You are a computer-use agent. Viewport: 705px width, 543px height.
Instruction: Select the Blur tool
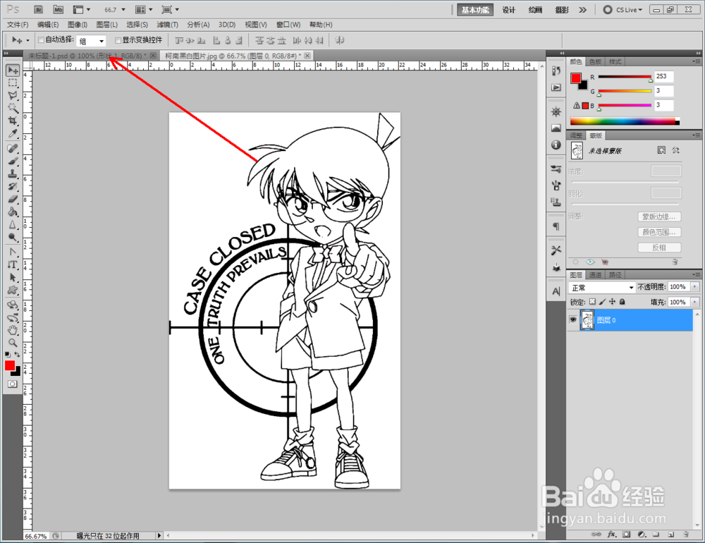(13, 224)
